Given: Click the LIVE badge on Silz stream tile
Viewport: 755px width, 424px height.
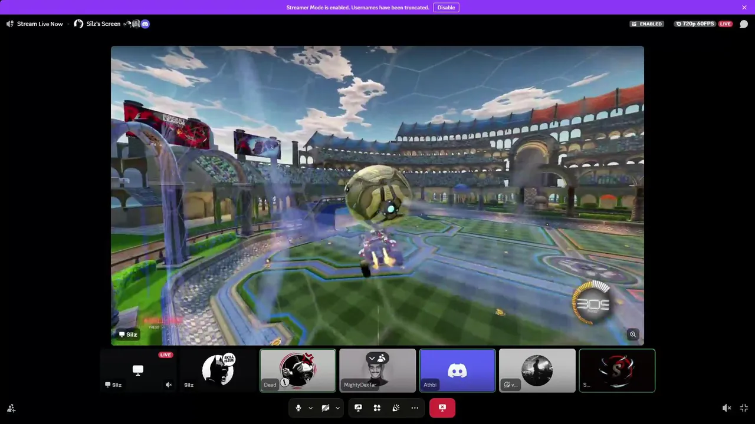Looking at the screenshot, I should (166, 355).
